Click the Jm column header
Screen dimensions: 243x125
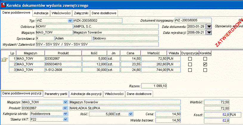coord(113,53)
